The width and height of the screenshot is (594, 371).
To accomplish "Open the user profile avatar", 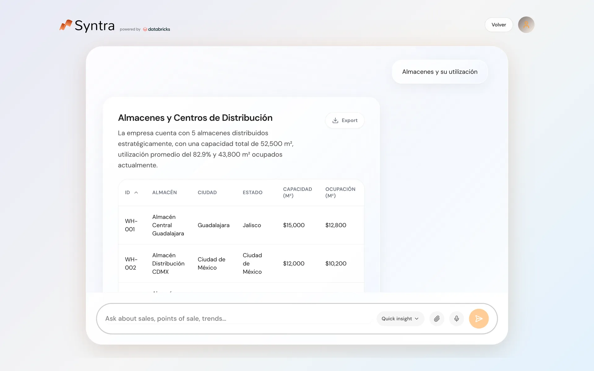I will click(x=526, y=25).
